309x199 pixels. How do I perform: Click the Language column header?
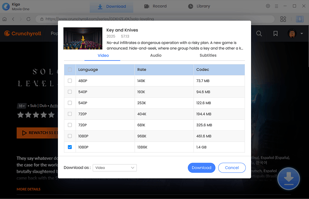[x=105, y=70]
